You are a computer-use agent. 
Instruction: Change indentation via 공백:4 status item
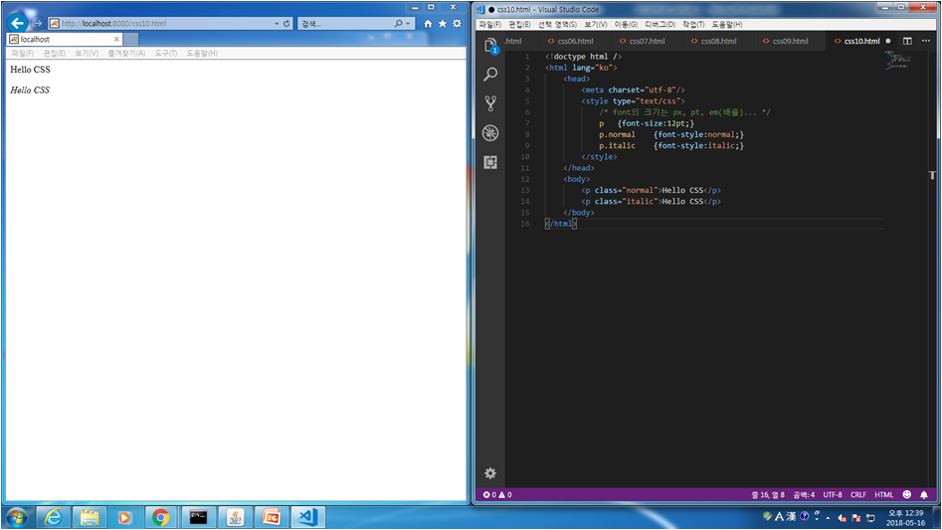click(x=803, y=494)
